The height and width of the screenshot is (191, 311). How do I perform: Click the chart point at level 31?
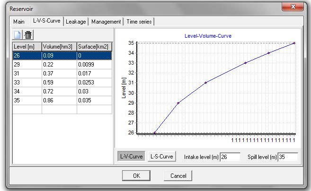coord(206,83)
